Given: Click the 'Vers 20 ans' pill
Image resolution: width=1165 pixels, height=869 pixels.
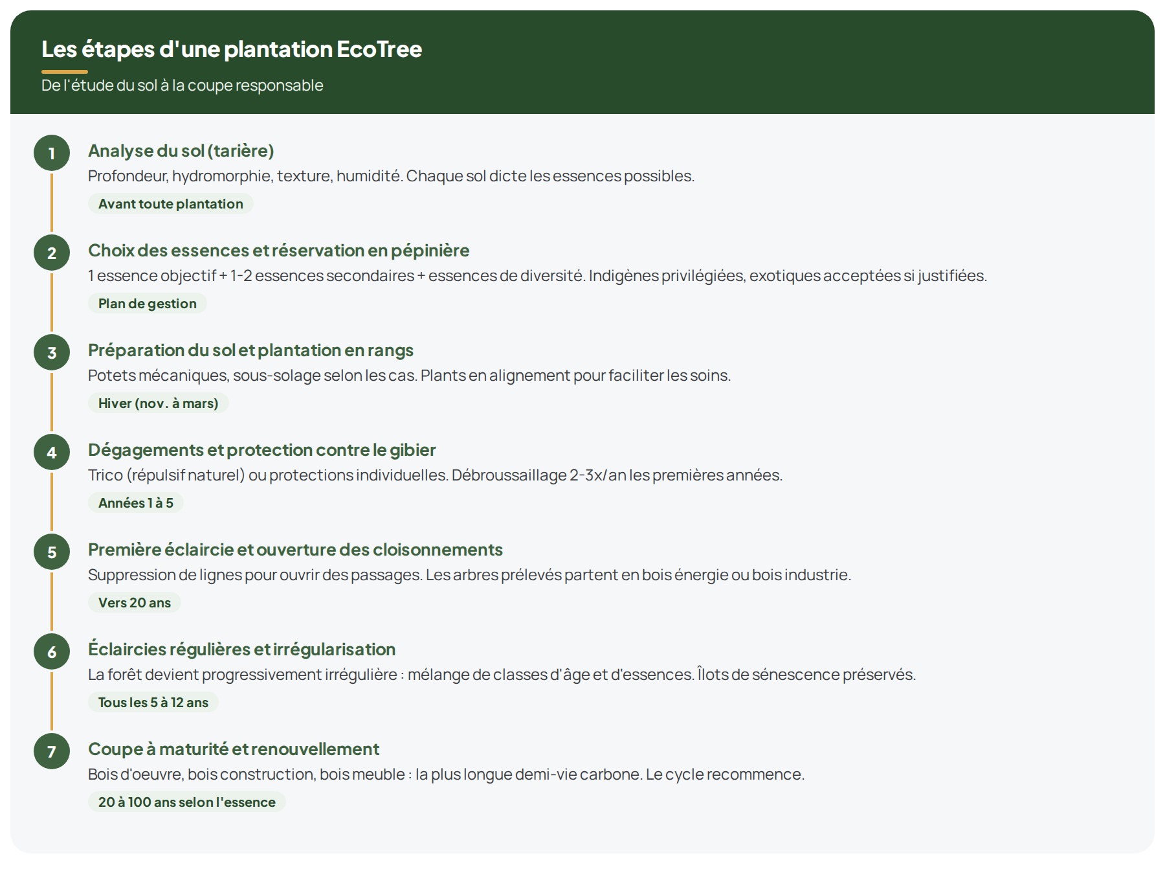Looking at the screenshot, I should (134, 603).
